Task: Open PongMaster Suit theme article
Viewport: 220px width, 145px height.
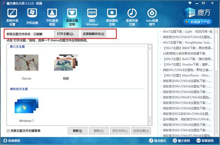Action: 187,43
